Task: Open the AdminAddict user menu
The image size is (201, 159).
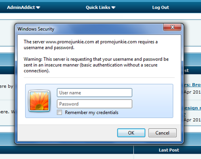Action: coord(23,8)
